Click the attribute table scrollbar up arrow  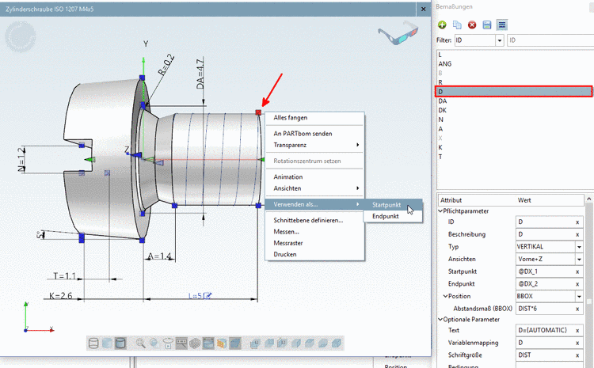589,199
